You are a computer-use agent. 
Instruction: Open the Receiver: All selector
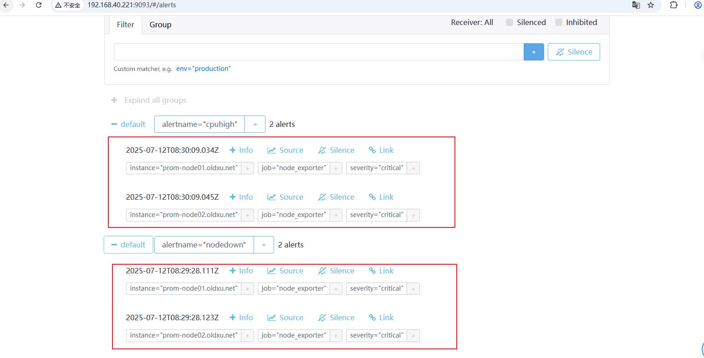472,22
